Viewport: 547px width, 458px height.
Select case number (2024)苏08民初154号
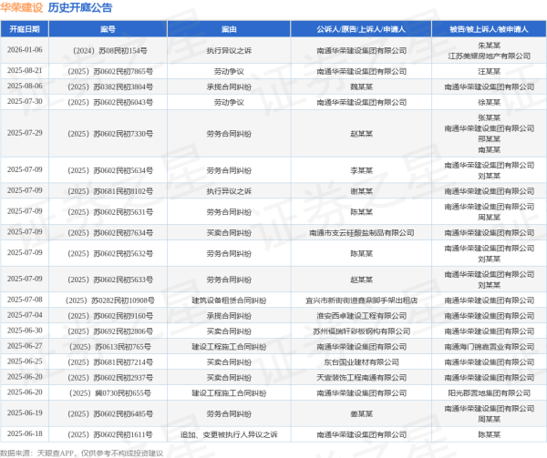[x=110, y=51]
